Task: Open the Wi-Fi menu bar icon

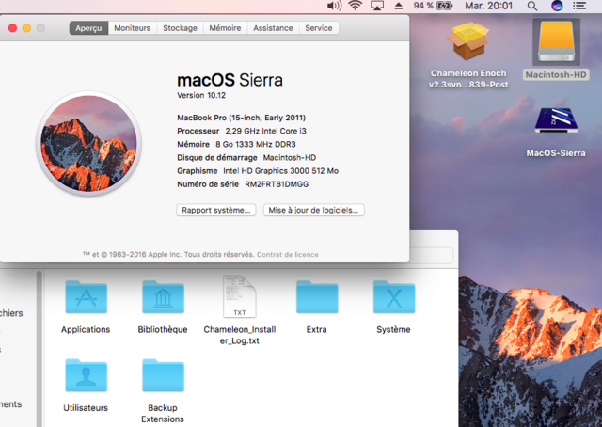Action: (x=356, y=6)
